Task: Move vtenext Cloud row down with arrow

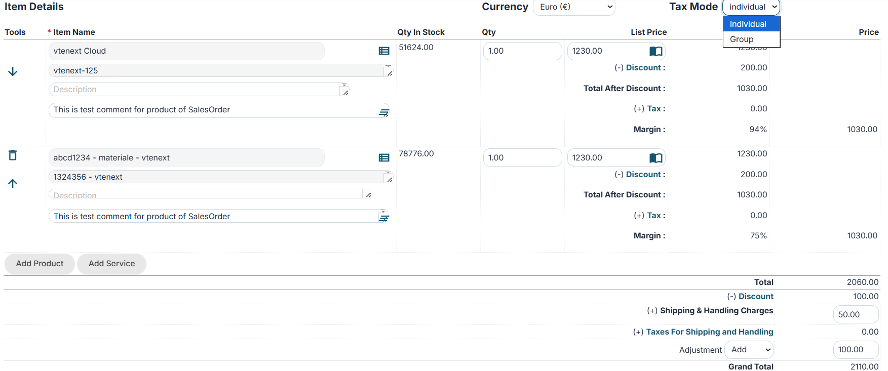Action: point(13,71)
